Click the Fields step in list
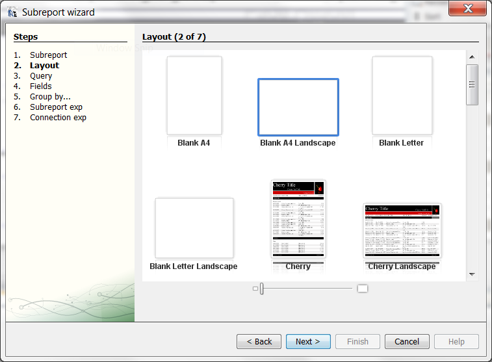492x362 pixels. tap(40, 86)
